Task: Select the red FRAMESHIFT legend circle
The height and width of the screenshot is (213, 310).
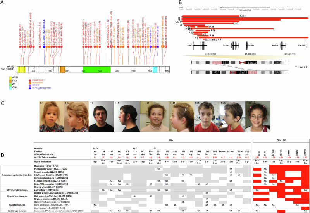Action: pos(30,81)
